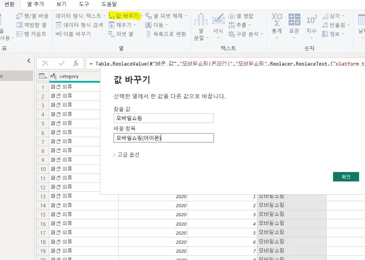Screen dimensions: 365x260
Task: Expand 고급 옵션 advanced options
Action: (x=126, y=155)
